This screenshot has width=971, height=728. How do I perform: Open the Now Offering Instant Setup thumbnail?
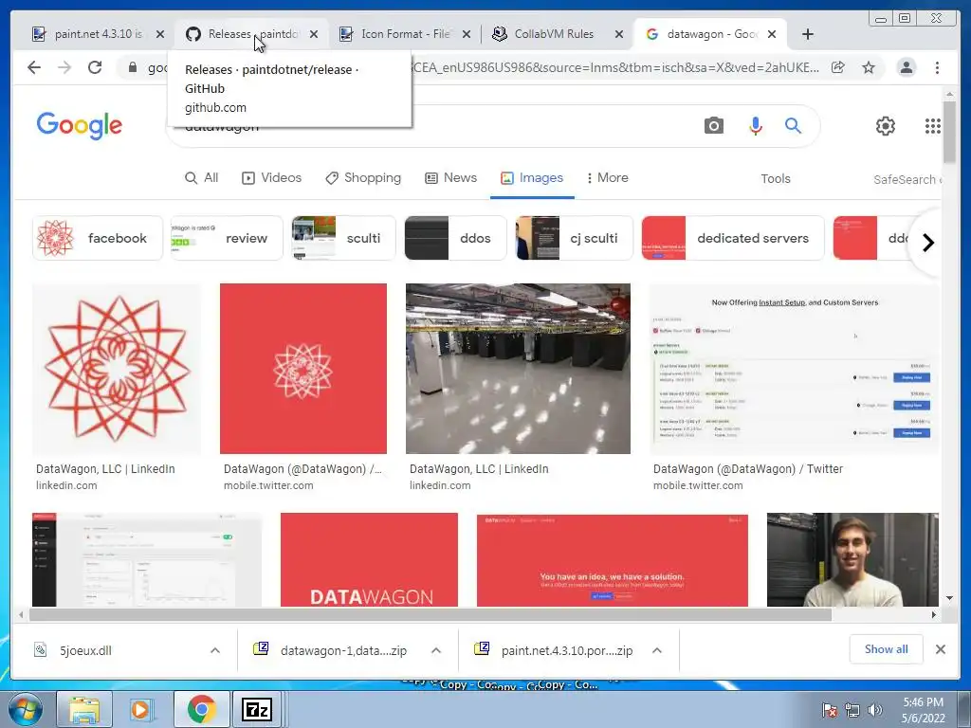click(x=795, y=369)
